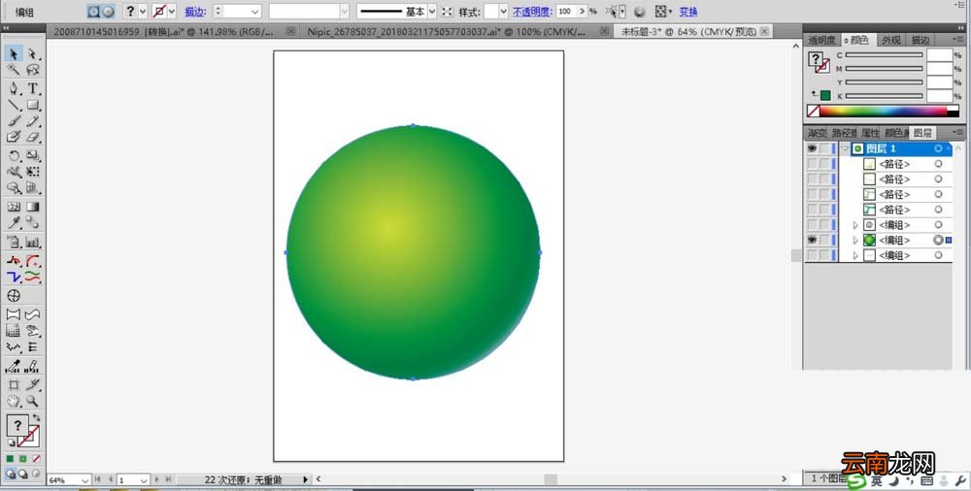Viewport: 971px width, 491px height.
Task: Hide the green sphere <编组> group via its eye
Action: 812,241
